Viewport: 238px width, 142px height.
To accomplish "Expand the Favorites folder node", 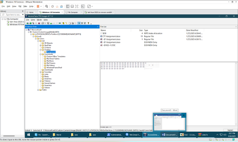I will [40, 72].
